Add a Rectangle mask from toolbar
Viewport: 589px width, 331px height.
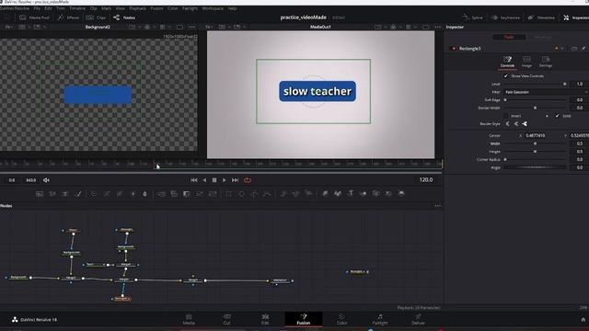click(x=228, y=194)
